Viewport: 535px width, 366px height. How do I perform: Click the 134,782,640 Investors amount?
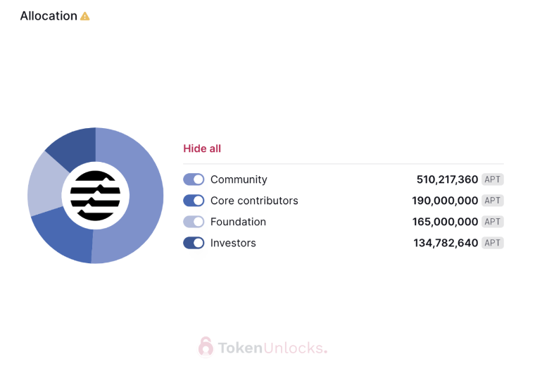(x=446, y=243)
